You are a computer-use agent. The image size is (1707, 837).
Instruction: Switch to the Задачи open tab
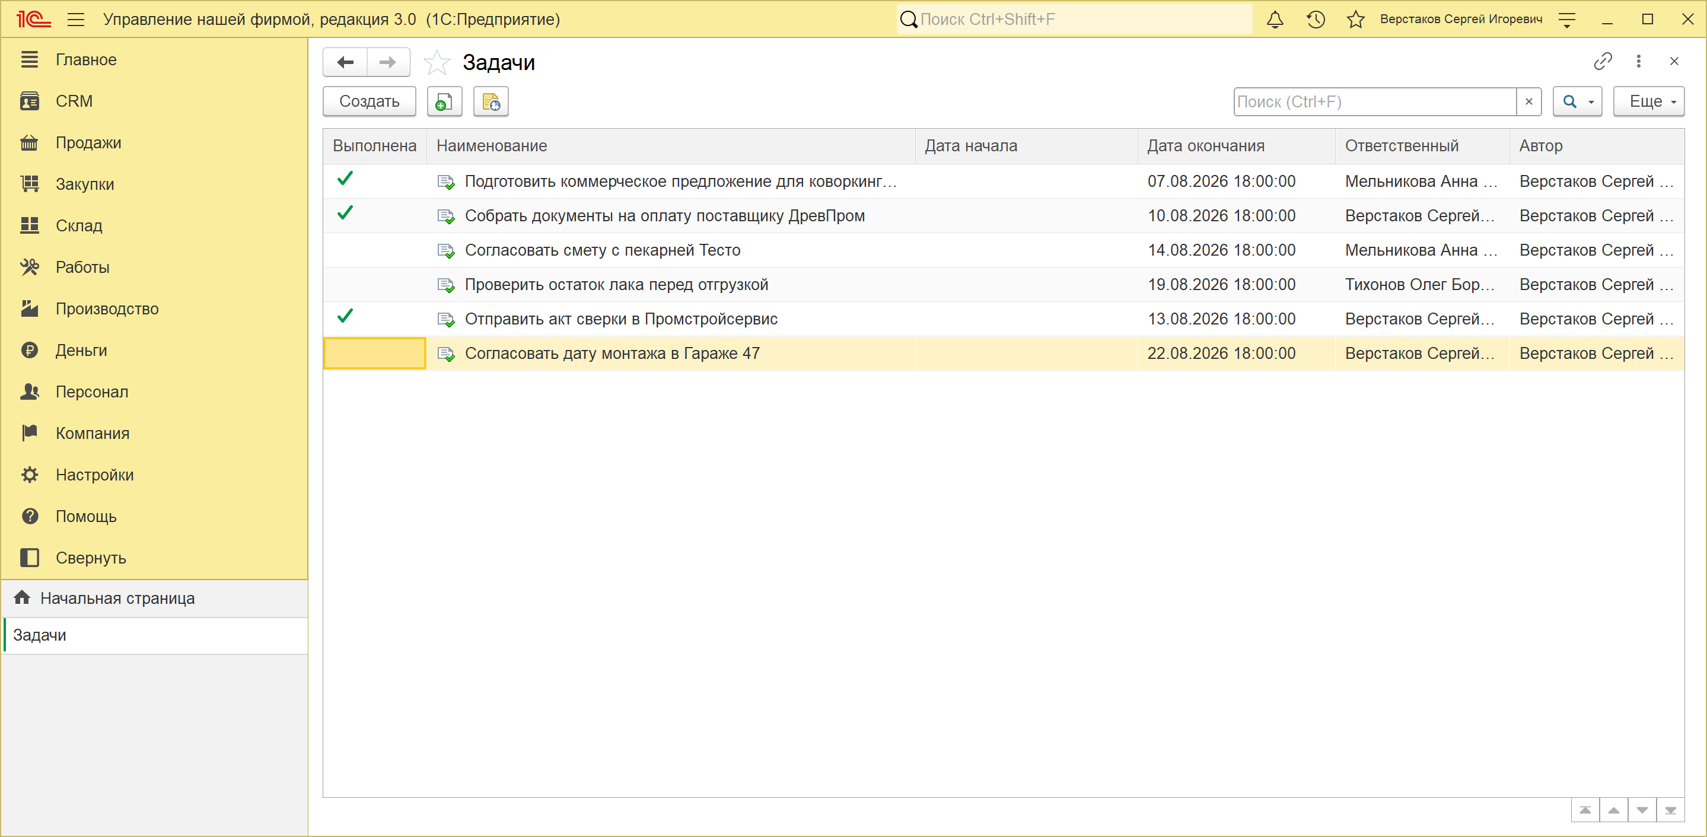point(155,635)
